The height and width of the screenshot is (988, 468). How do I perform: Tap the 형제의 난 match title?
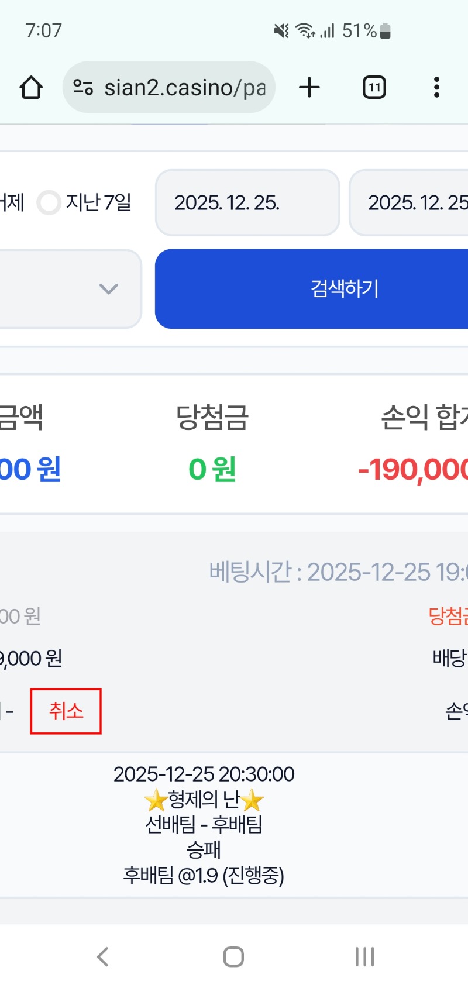pos(204,799)
